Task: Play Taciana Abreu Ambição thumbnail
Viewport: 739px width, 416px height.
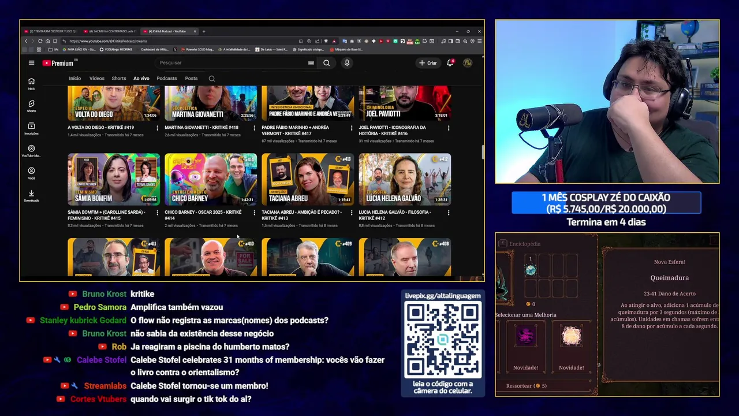Action: [x=308, y=179]
